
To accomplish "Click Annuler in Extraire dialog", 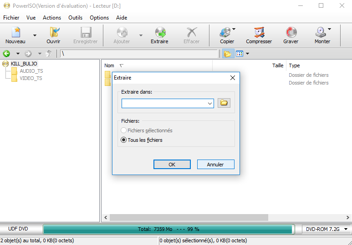I will (215, 165).
